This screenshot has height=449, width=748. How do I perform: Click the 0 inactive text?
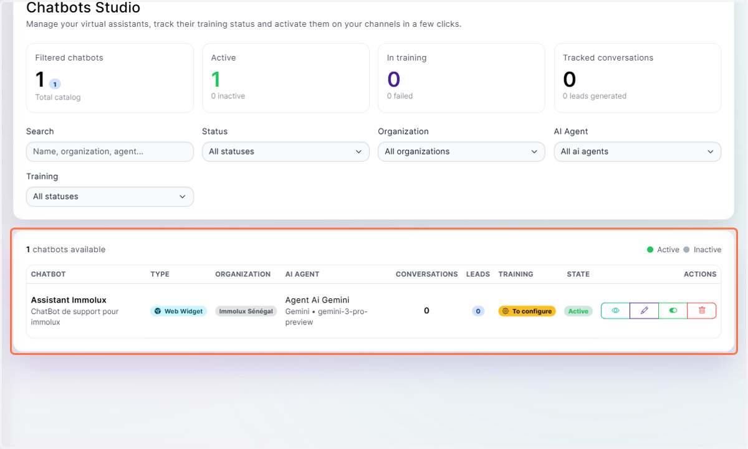pos(228,96)
